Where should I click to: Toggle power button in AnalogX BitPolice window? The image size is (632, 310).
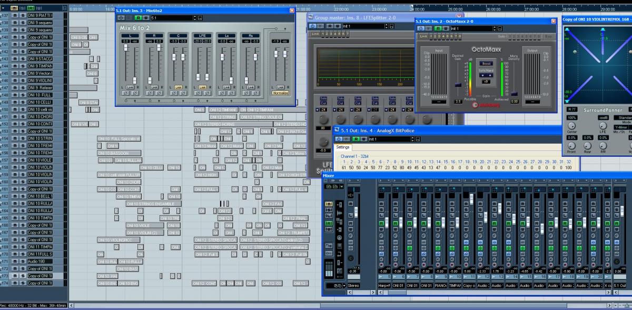click(x=339, y=139)
